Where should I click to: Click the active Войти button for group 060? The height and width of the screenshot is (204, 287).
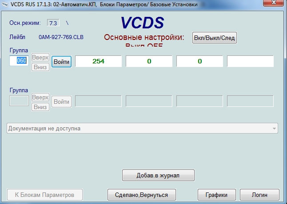[x=61, y=62]
